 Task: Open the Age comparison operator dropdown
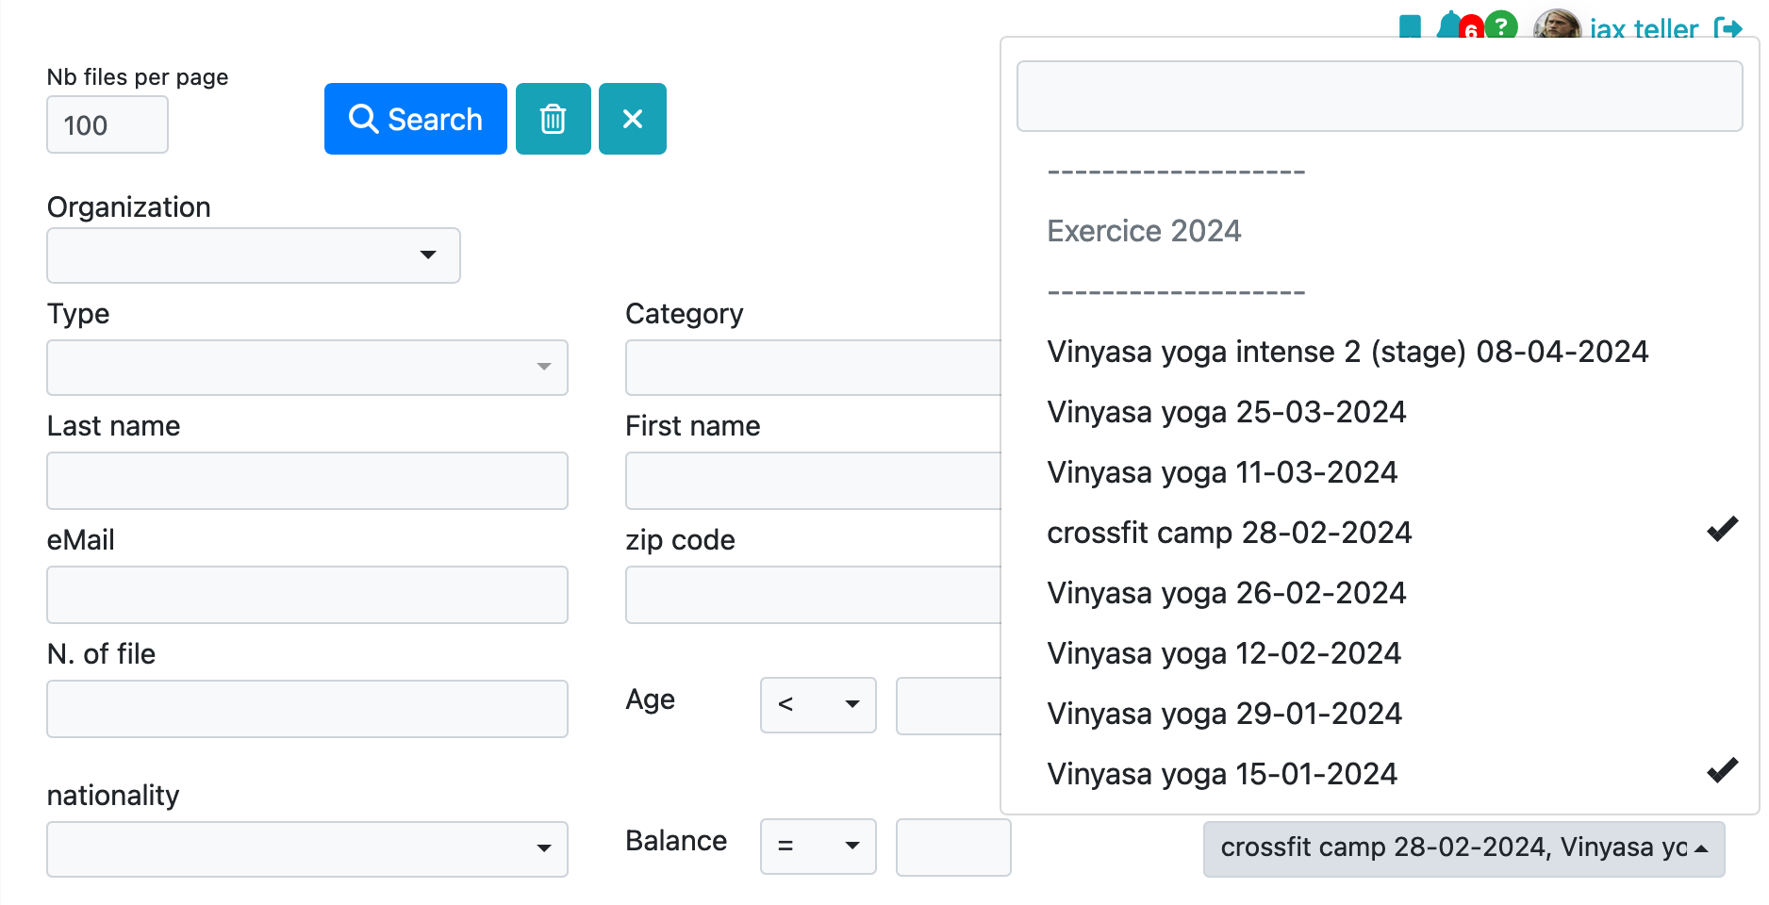pos(818,704)
